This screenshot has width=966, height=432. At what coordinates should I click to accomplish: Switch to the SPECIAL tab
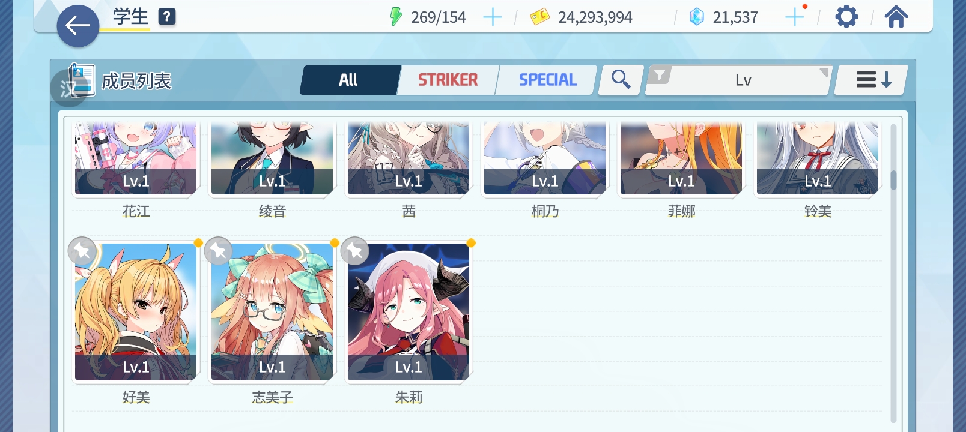click(547, 80)
